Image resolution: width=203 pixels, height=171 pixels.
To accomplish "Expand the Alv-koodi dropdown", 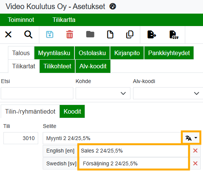I will [x=168, y=93].
